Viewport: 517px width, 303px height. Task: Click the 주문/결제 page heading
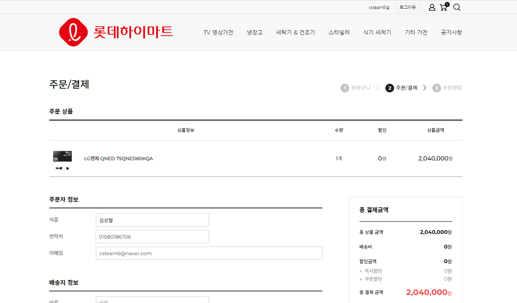[x=69, y=84]
